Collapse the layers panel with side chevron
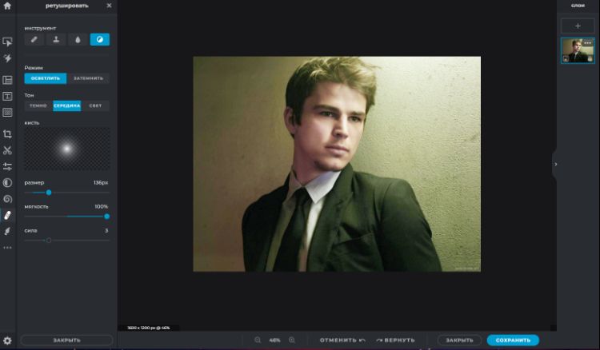Viewport: 600px width, 350px height. 555,165
